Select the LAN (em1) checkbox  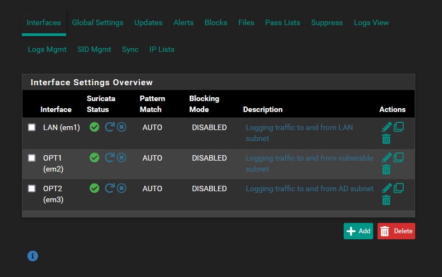click(32, 127)
